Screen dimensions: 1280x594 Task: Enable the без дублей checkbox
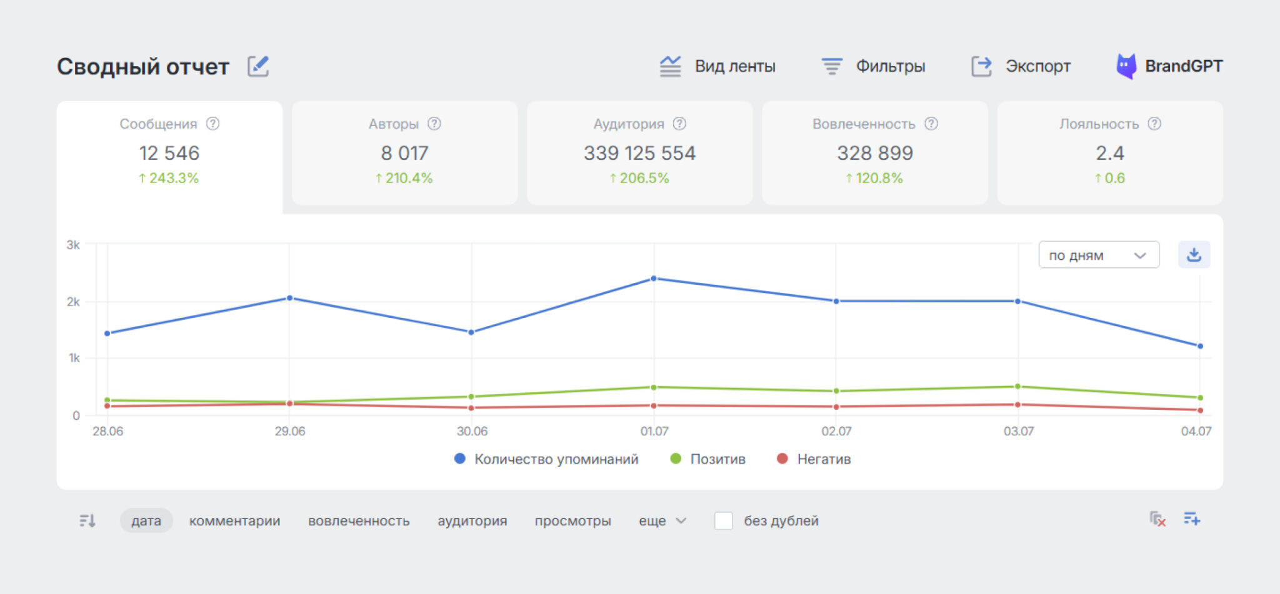click(723, 520)
